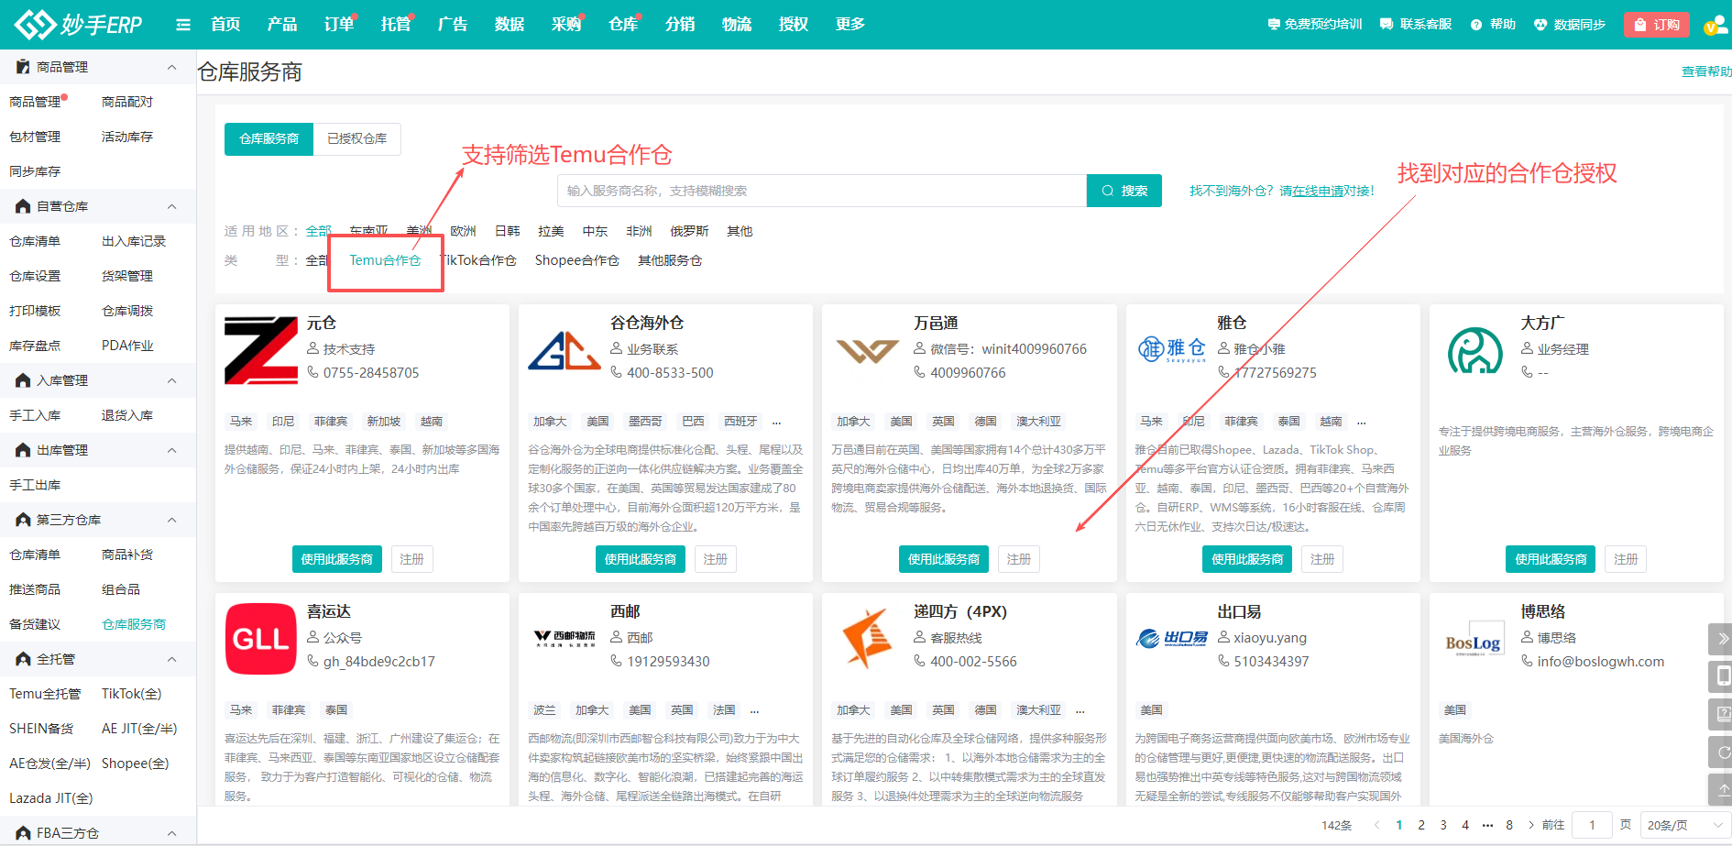Click the double-arrow collapse floating icon
The image size is (1732, 846).
click(1721, 639)
